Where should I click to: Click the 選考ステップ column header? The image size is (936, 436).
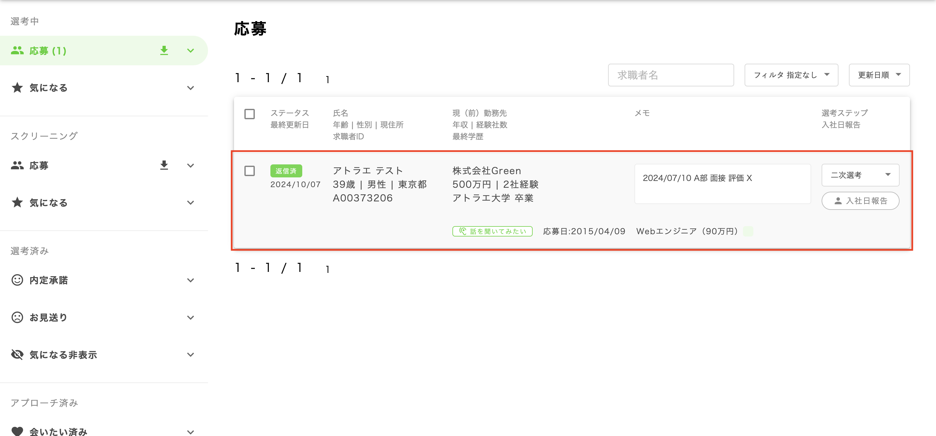844,113
